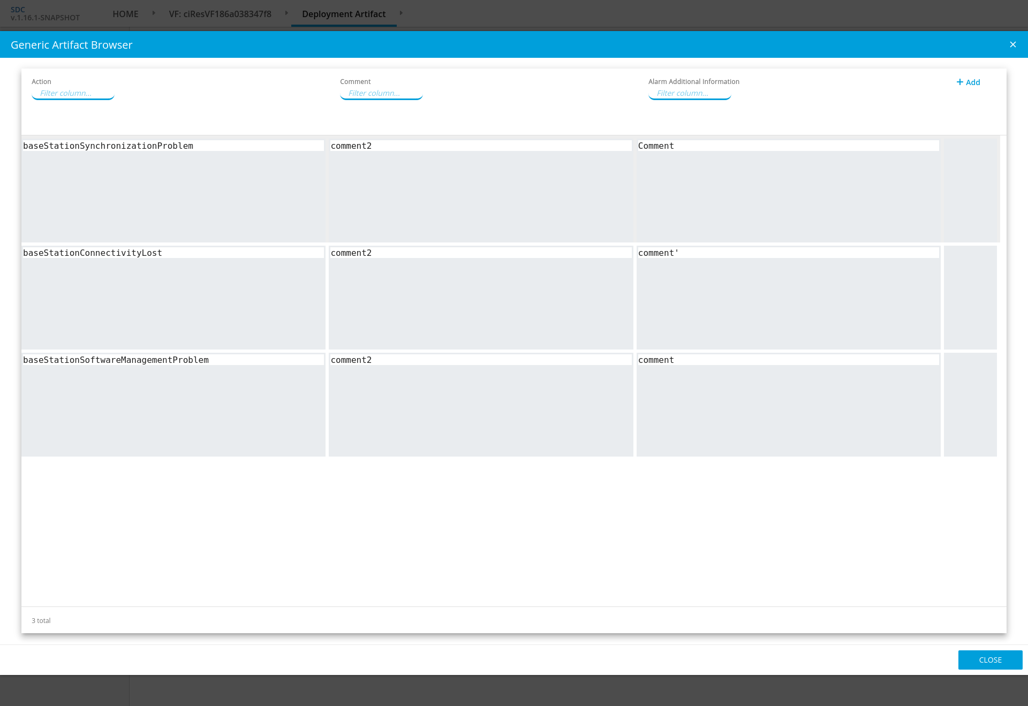Expand arrow after VF breadcrumb item
1028x706 pixels.
(286, 13)
